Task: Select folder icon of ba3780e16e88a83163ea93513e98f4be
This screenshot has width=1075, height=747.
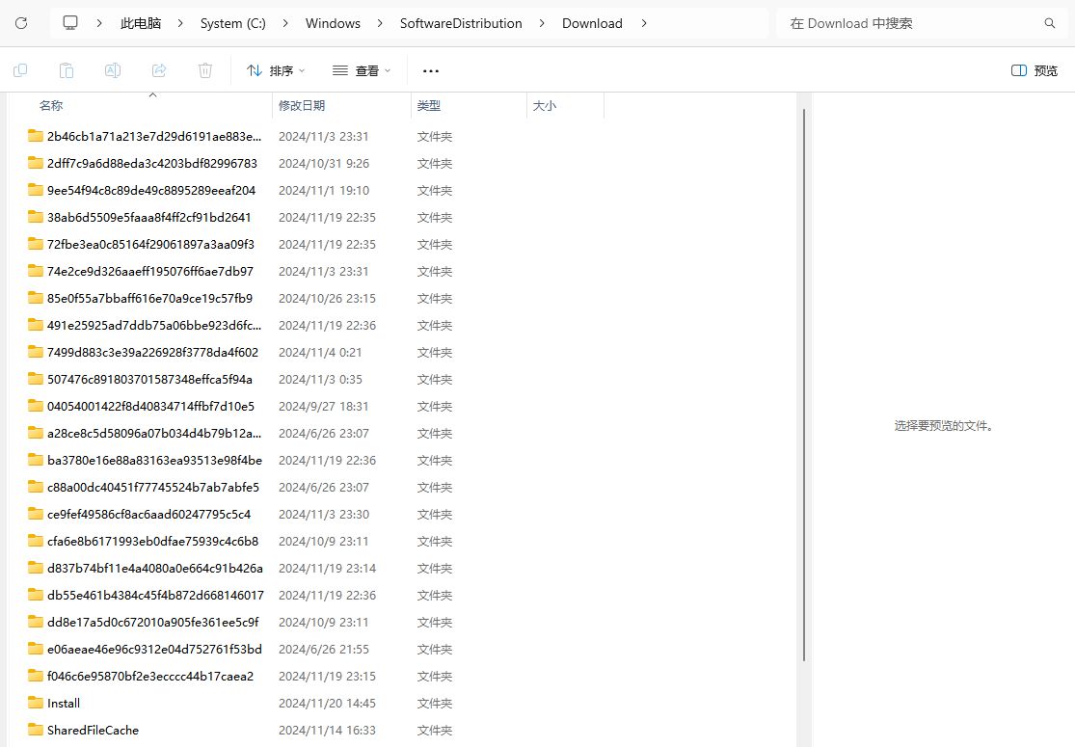Action: click(x=36, y=459)
